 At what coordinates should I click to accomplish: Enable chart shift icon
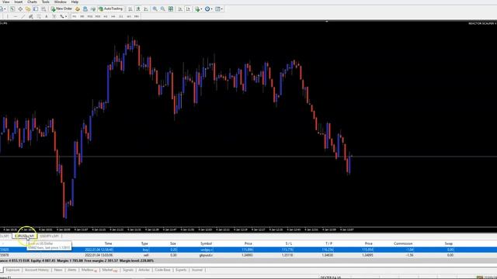point(188,9)
